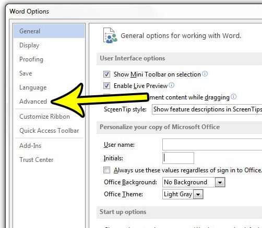Click info icon next to Mini Toolbar option
The image size is (262, 228).
click(205, 74)
